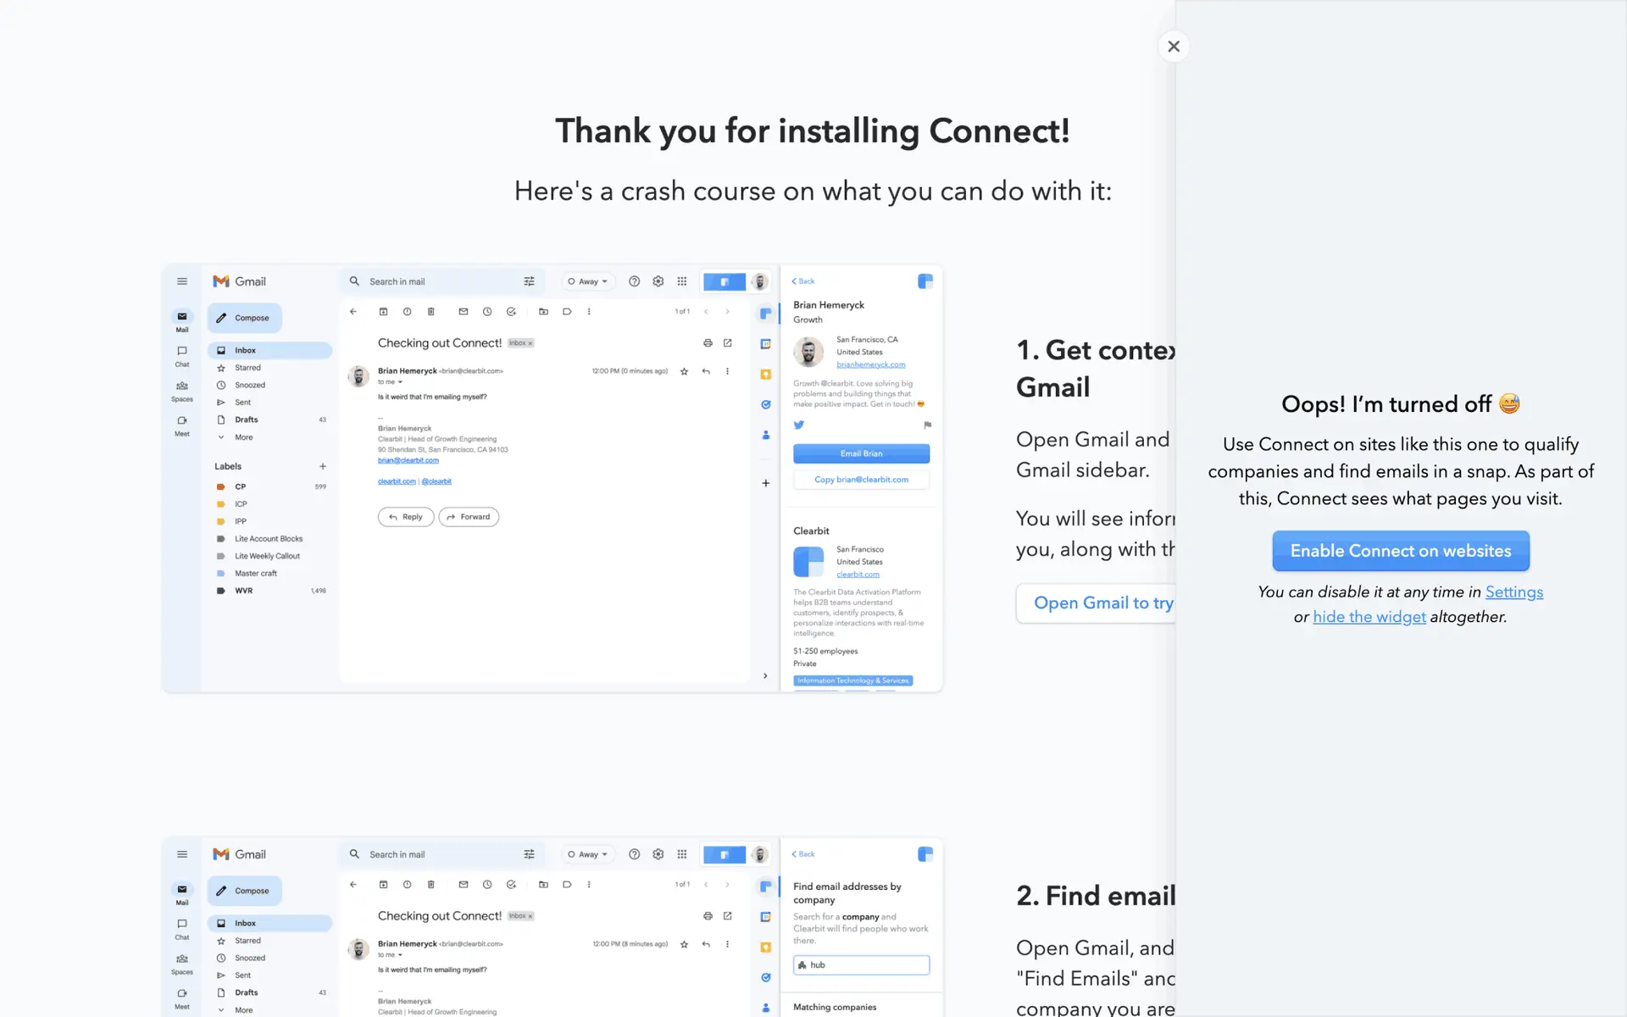This screenshot has width=1627, height=1017.
Task: Click Copy brian@clearbit.com in first screenshot
Action: pos(861,480)
